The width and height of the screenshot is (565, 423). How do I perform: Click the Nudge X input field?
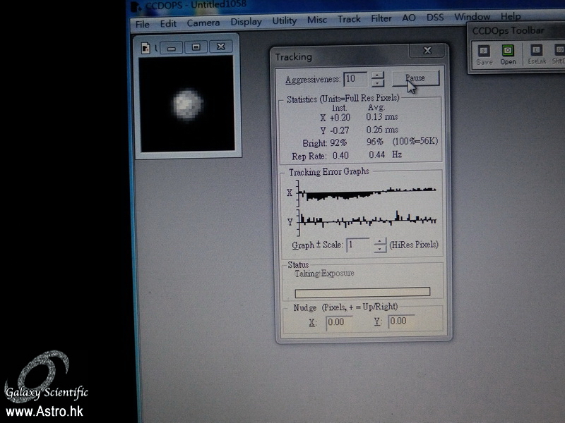[x=339, y=322]
